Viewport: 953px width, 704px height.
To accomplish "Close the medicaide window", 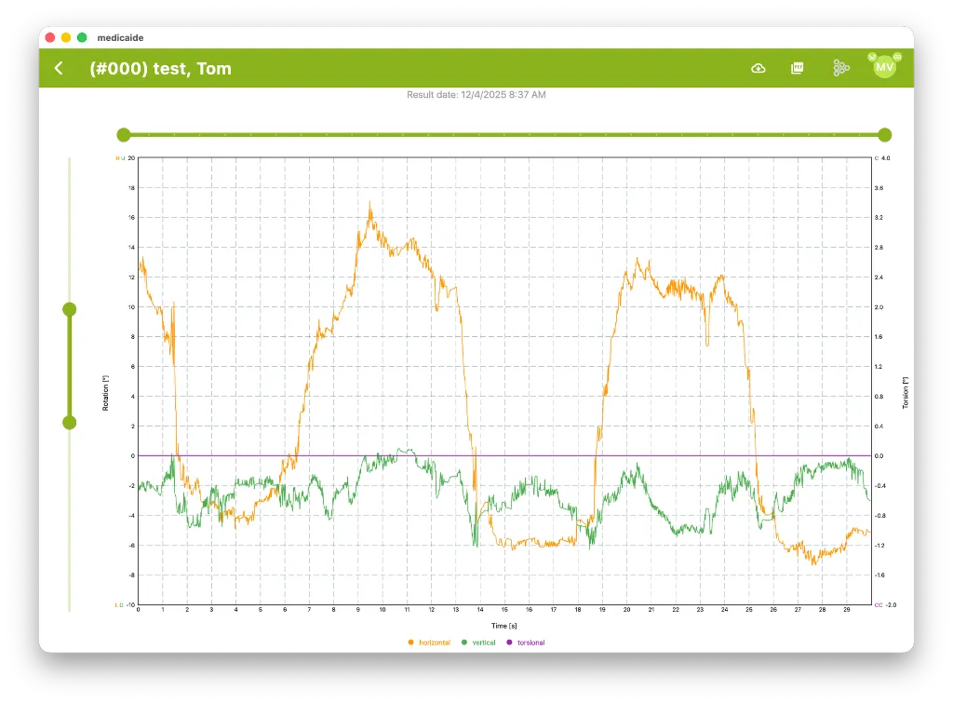I will click(49, 37).
